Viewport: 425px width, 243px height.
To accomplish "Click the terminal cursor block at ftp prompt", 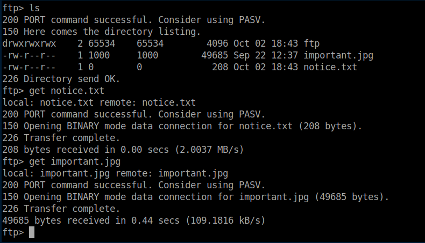I will (x=32, y=232).
